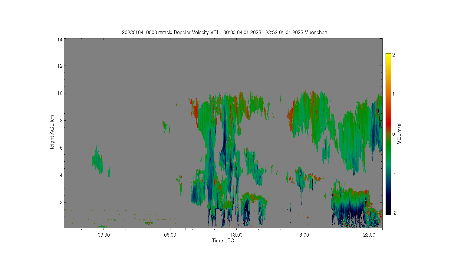Click the 08:00 time tick label

point(170,235)
